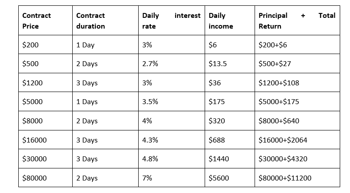
Task: Click the 7% daily interest rate cell
Action: click(147, 178)
